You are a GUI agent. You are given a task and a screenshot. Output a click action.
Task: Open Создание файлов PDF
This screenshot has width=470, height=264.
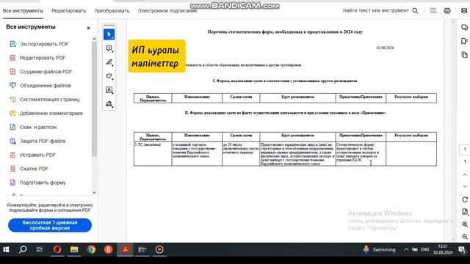coord(46,72)
